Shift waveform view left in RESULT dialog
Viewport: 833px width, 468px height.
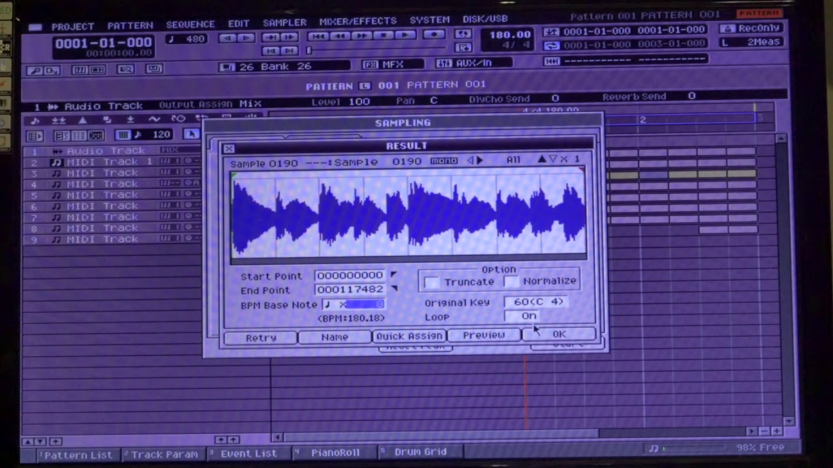click(471, 160)
